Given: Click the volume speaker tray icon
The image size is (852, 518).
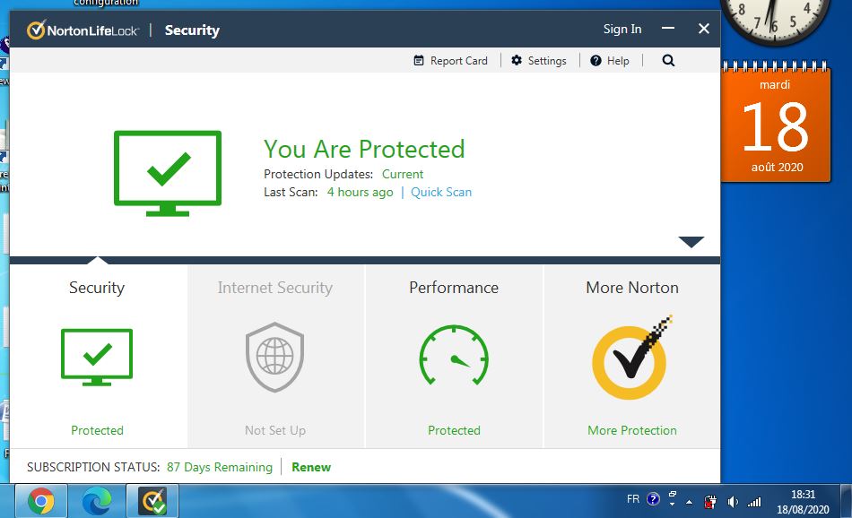Looking at the screenshot, I should 733,502.
